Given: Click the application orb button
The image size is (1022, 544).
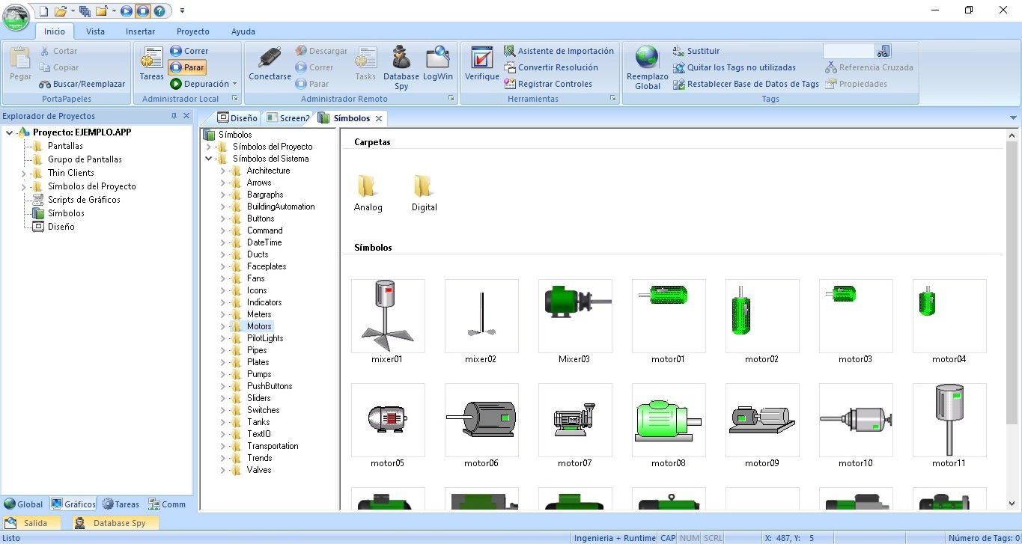Looking at the screenshot, I should pos(16,17).
